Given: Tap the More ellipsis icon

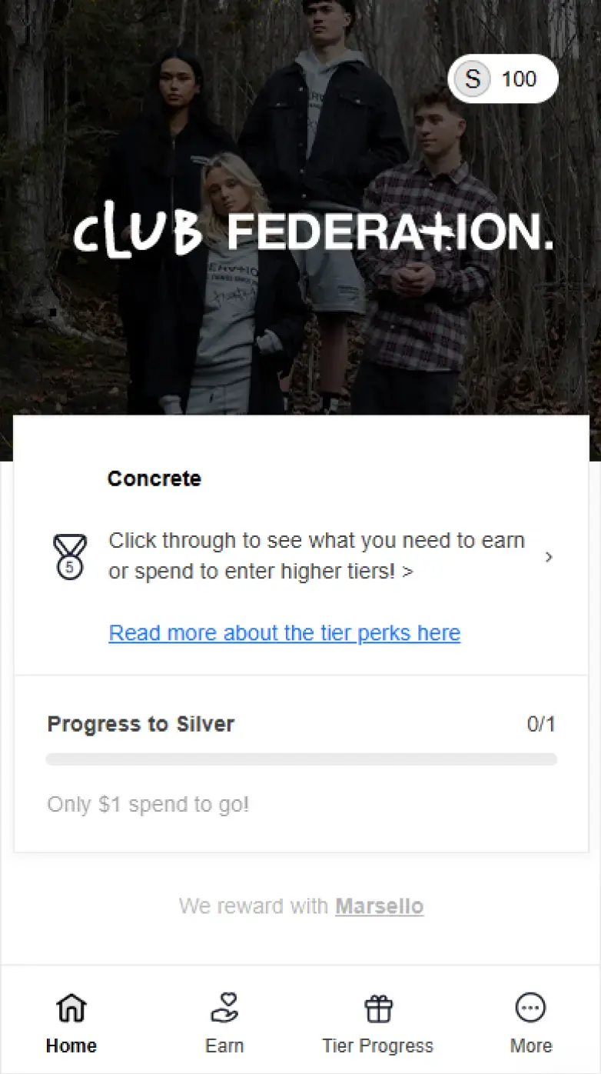Looking at the screenshot, I should click(x=530, y=1008).
